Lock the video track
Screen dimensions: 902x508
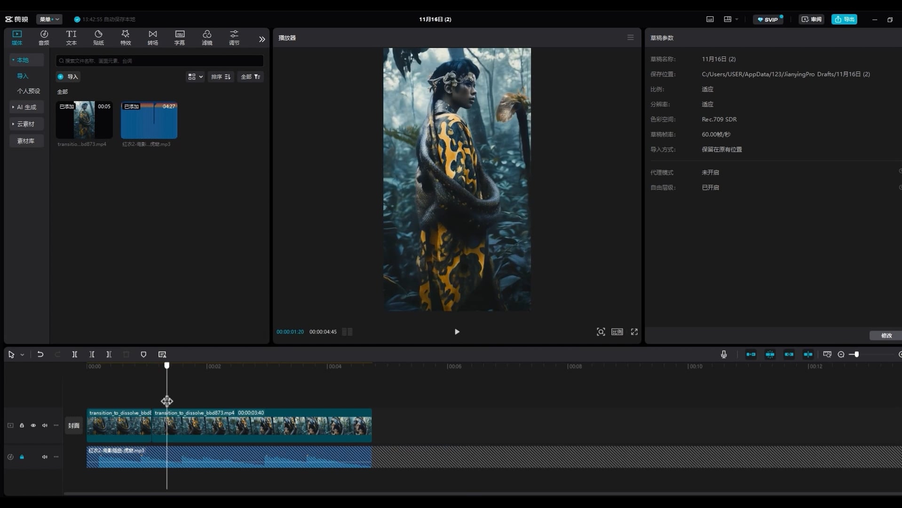[x=22, y=425]
